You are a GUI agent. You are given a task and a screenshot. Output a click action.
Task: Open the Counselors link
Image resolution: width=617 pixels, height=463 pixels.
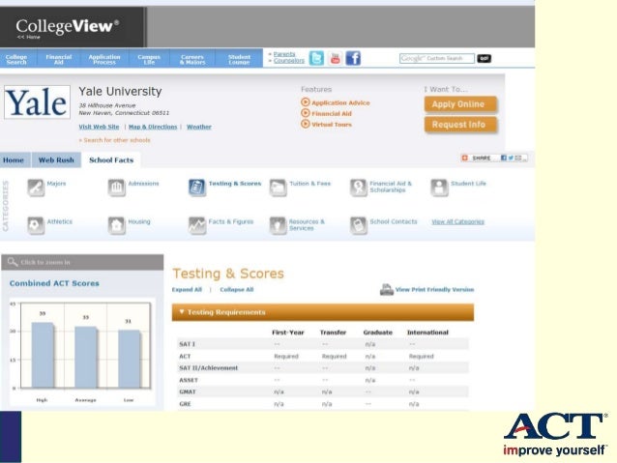tap(289, 61)
